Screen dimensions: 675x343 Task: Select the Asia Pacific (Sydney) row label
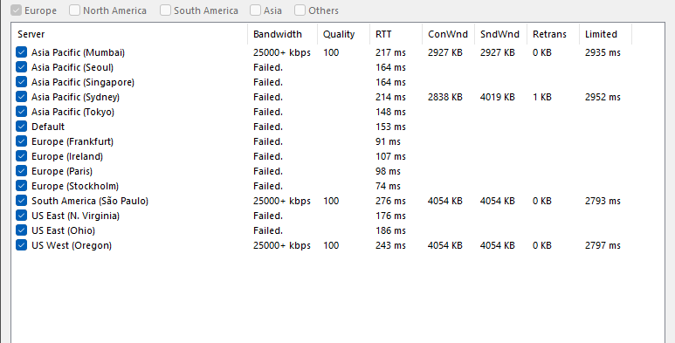75,97
